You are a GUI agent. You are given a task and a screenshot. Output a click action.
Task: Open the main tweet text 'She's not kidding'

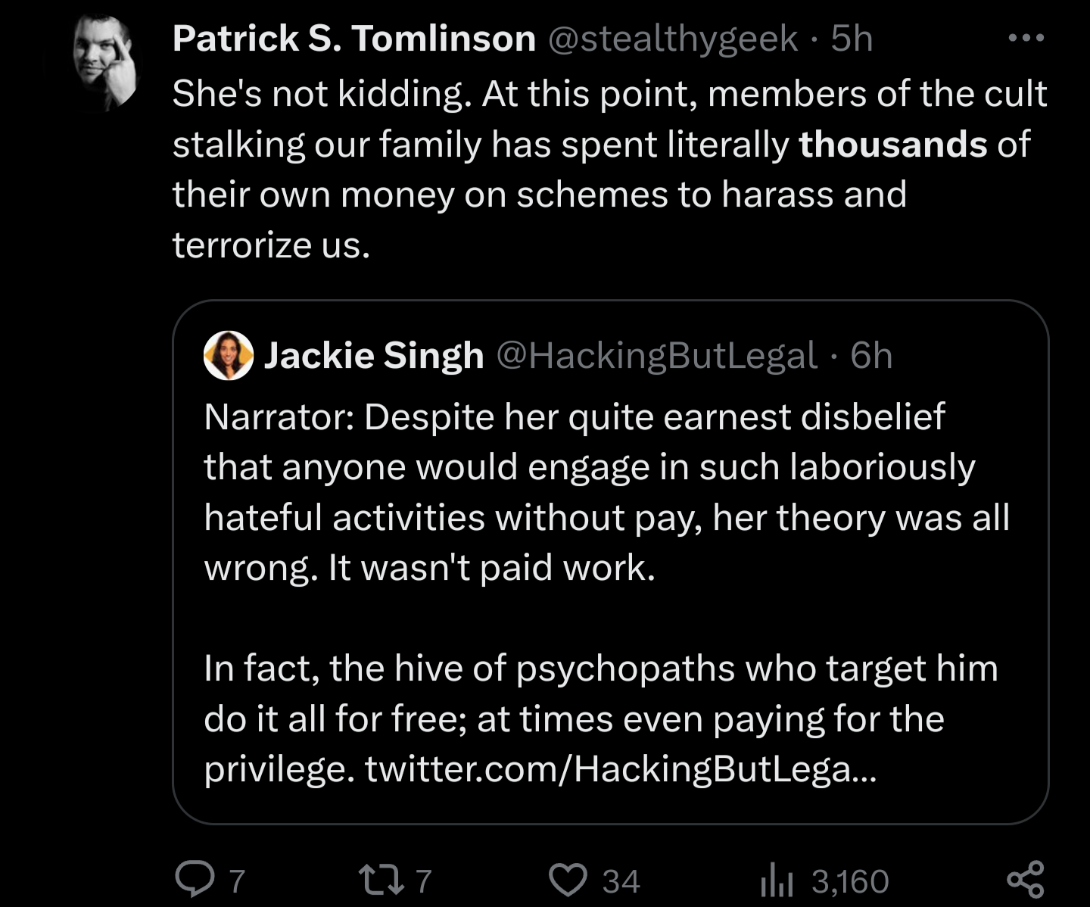(x=609, y=169)
